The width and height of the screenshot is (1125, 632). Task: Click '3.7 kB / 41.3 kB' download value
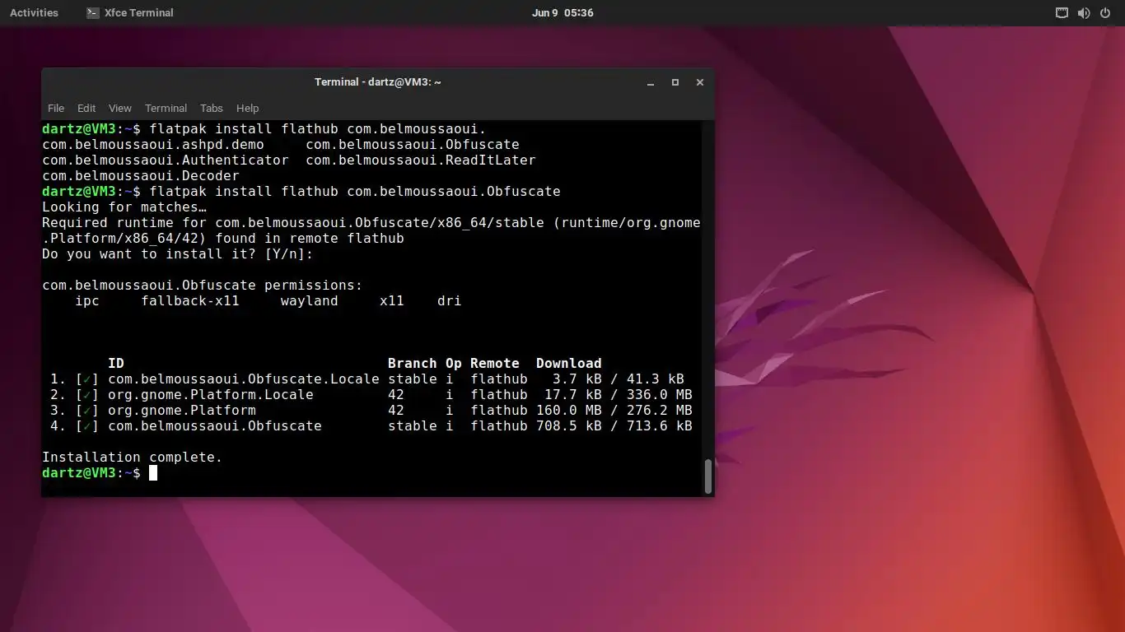pyautogui.click(x=619, y=379)
